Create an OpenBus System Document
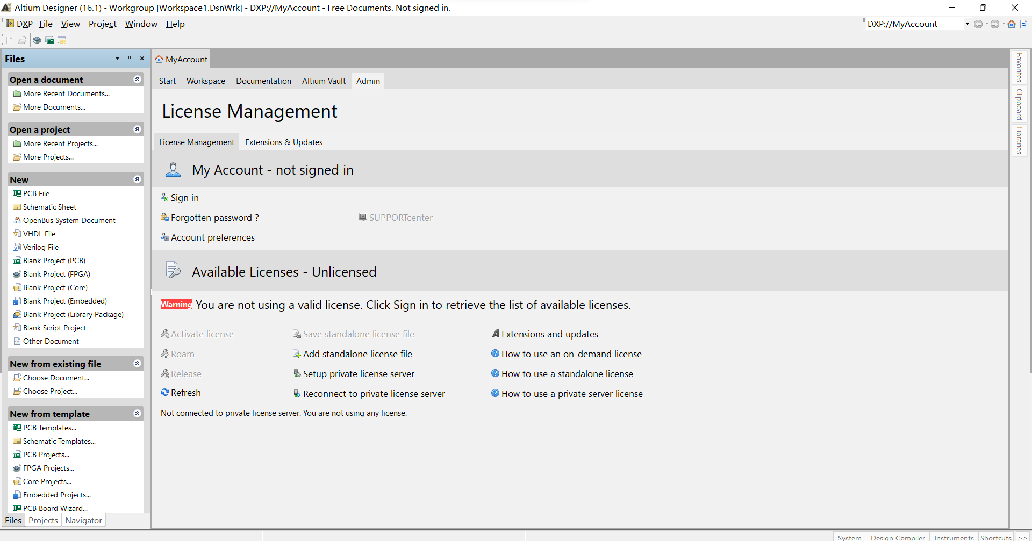Viewport: 1032px width, 541px height. [x=64, y=220]
